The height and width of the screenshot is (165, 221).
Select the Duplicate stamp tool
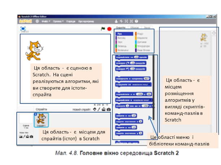pos(116,21)
